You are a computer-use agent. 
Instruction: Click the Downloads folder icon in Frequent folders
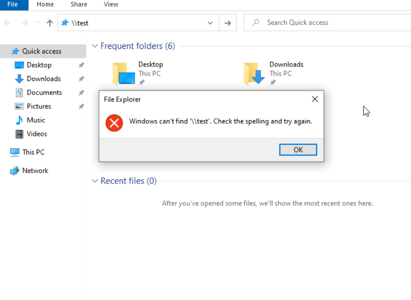tap(254, 74)
